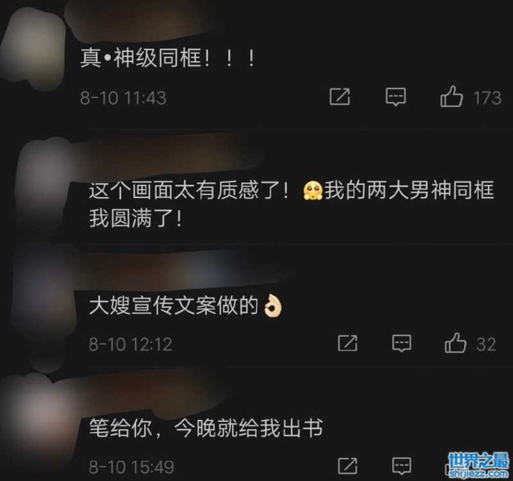Like the 大嫂宣传文案 comment
513x481 pixels.
coord(455,342)
